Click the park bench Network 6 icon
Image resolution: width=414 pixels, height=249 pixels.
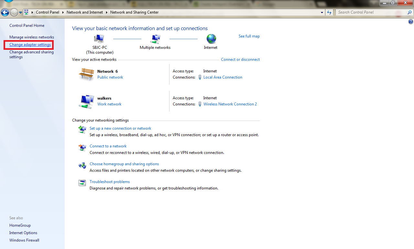[x=86, y=74]
